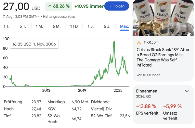Click the Einnahmen 2026, Q2 heading
The height and width of the screenshot is (128, 195).
click(x=147, y=94)
